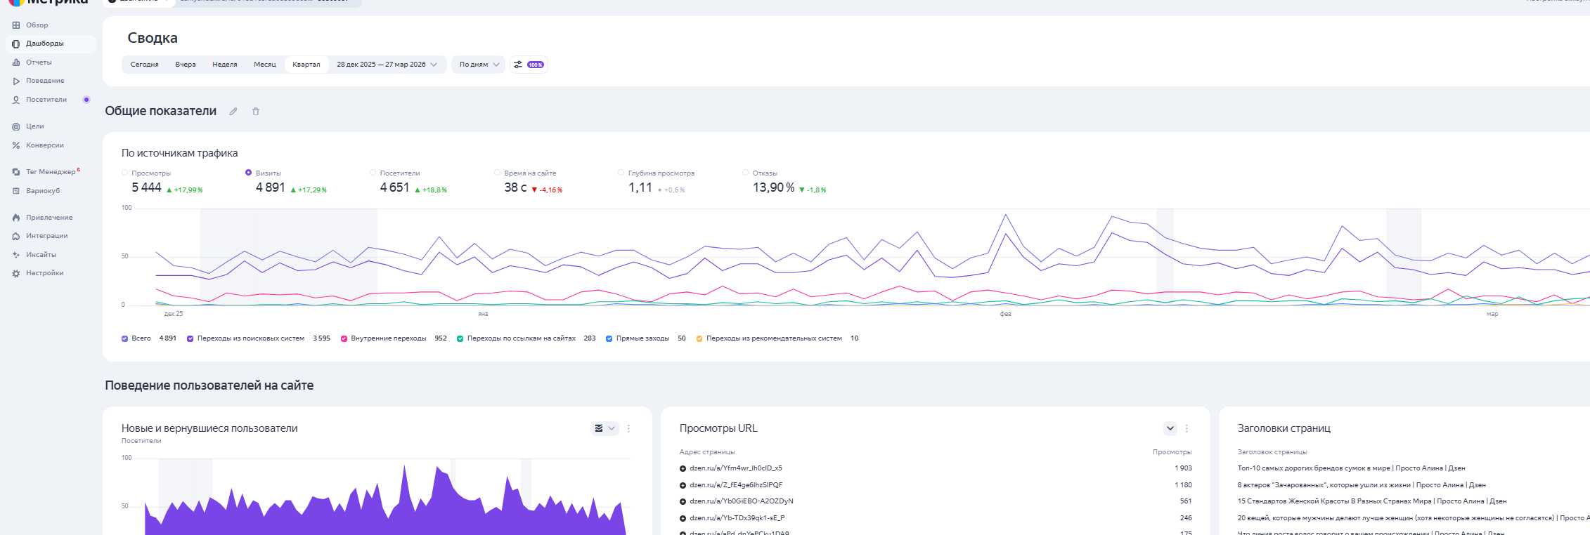Open Тег Менеджер in sidebar
1590x535 pixels.
point(50,172)
